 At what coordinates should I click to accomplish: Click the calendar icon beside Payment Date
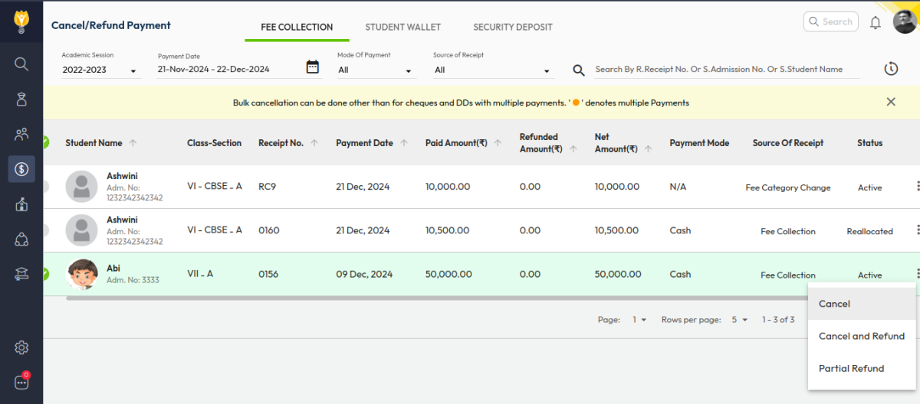pyautogui.click(x=312, y=67)
